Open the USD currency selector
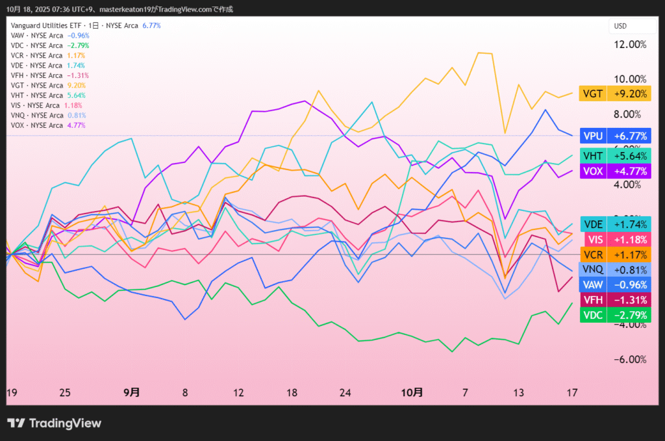 click(x=620, y=26)
